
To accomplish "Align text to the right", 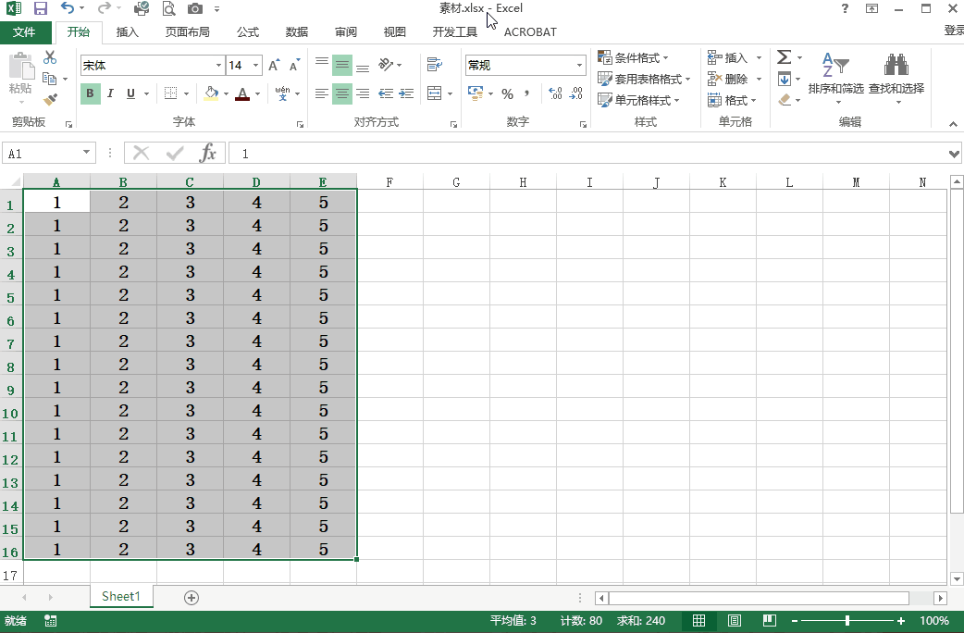I will click(363, 93).
